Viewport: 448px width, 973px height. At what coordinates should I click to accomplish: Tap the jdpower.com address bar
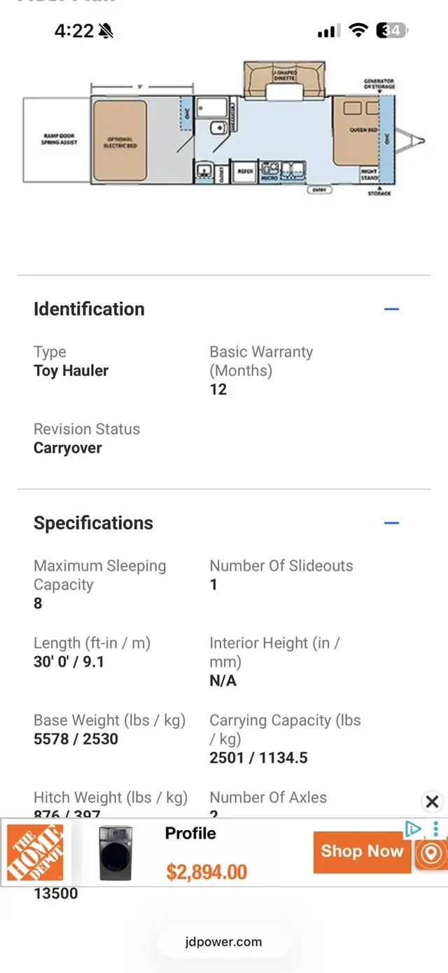[224, 941]
